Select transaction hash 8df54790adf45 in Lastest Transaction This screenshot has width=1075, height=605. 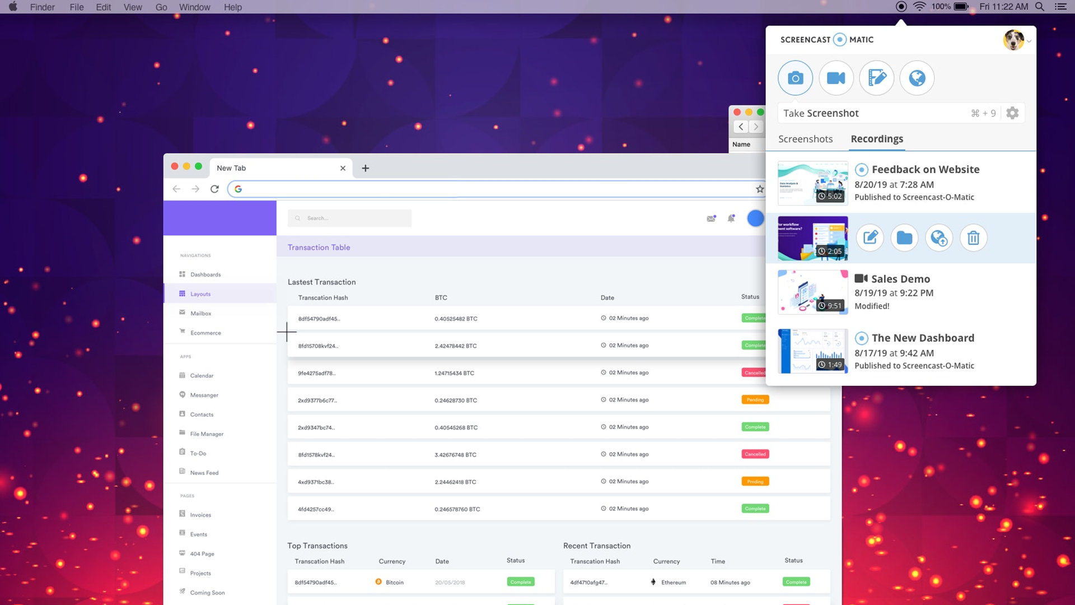pyautogui.click(x=319, y=319)
